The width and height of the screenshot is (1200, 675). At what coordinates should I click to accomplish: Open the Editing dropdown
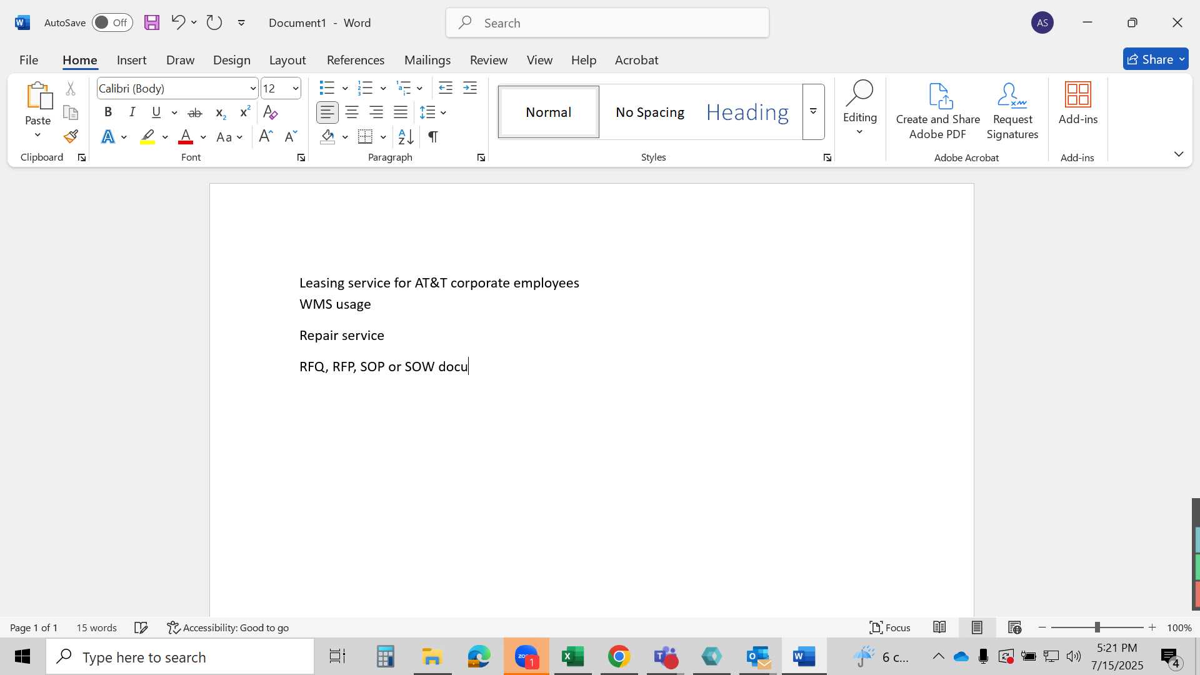point(860,109)
